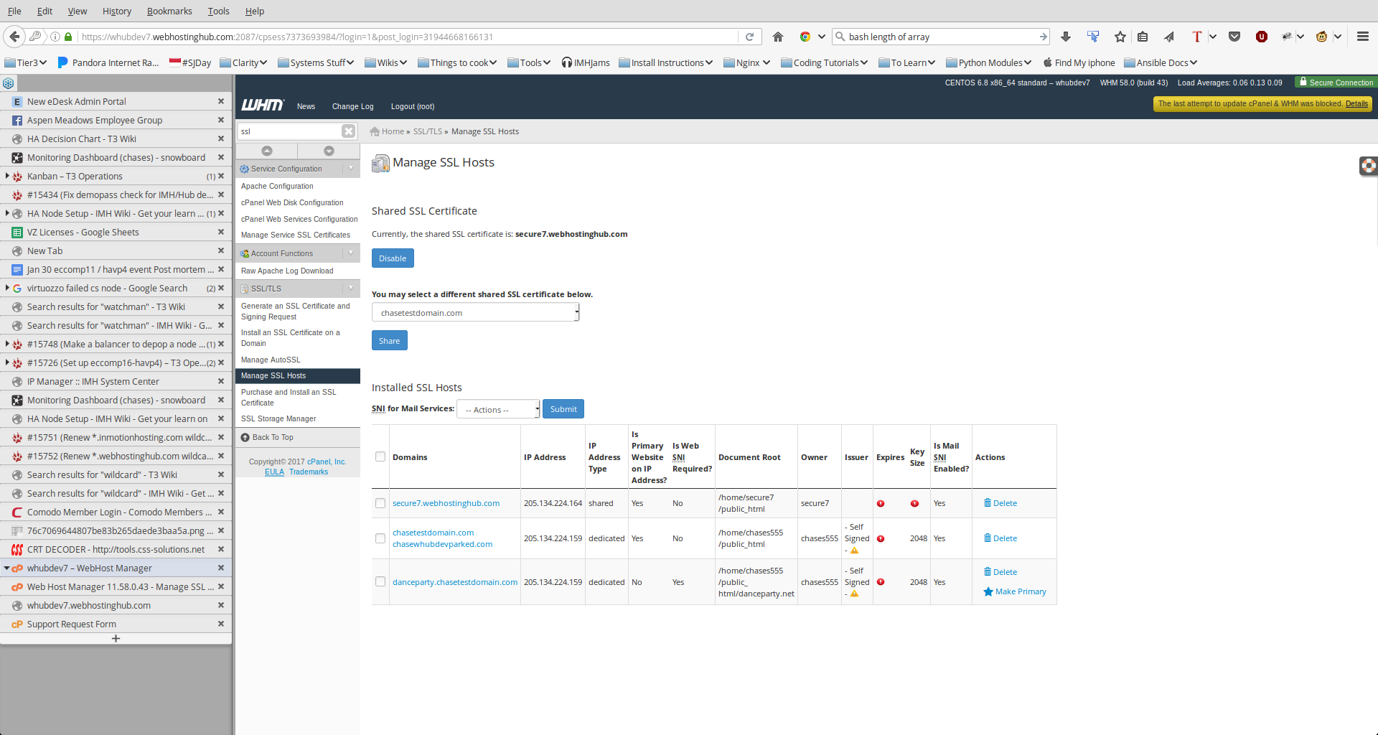
Task: Click the bookmark star icon
Action: 1120,37
